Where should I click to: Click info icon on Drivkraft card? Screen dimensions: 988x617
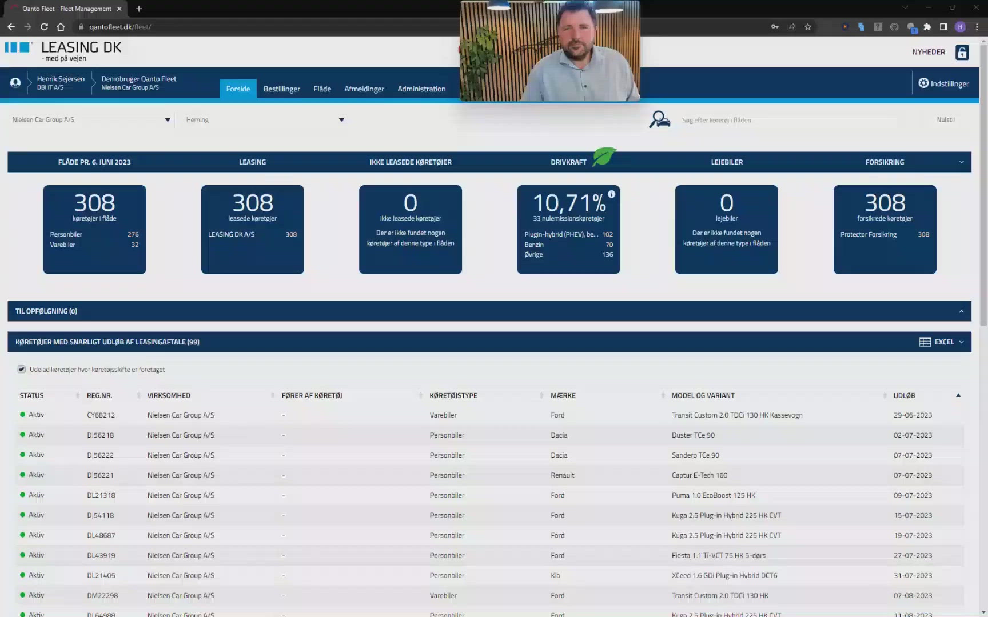click(611, 194)
